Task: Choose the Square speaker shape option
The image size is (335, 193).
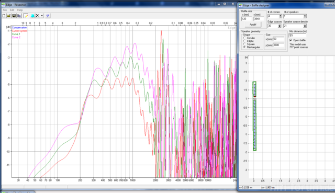Action: [244, 44]
